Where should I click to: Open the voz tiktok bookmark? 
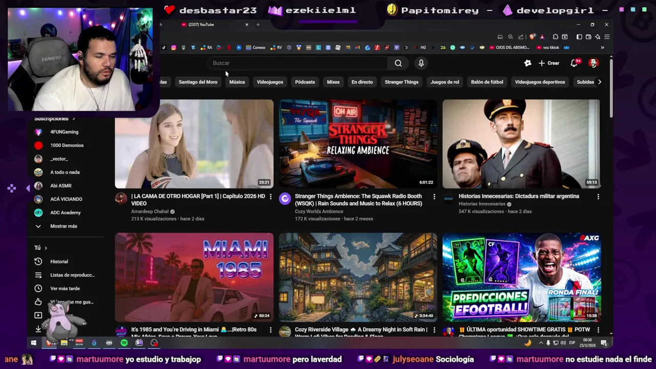coord(547,48)
